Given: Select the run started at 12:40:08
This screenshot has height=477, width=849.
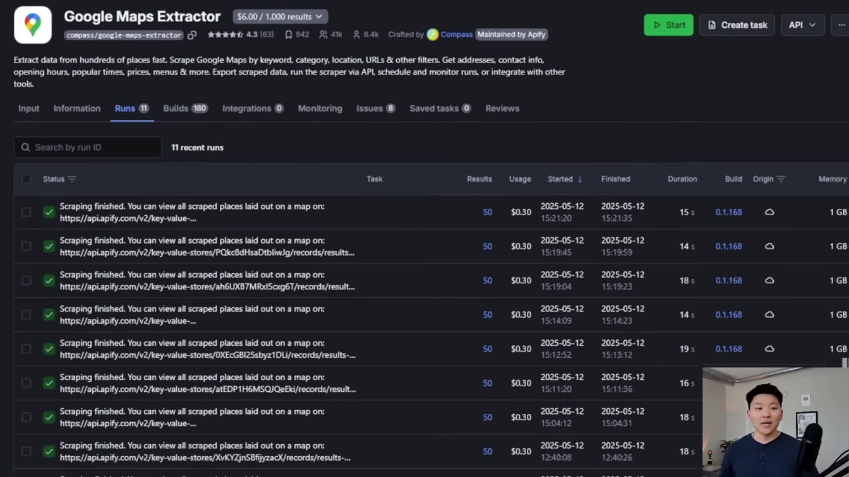Looking at the screenshot, I should 26,451.
